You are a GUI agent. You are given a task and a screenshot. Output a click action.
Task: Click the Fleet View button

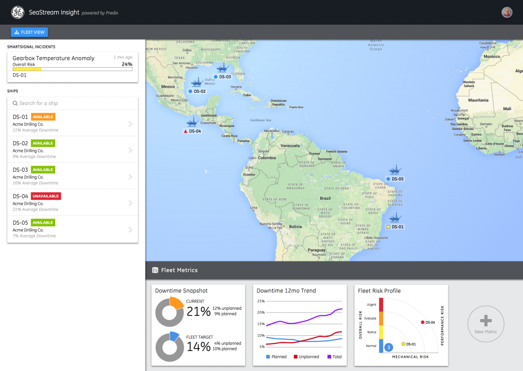29,32
